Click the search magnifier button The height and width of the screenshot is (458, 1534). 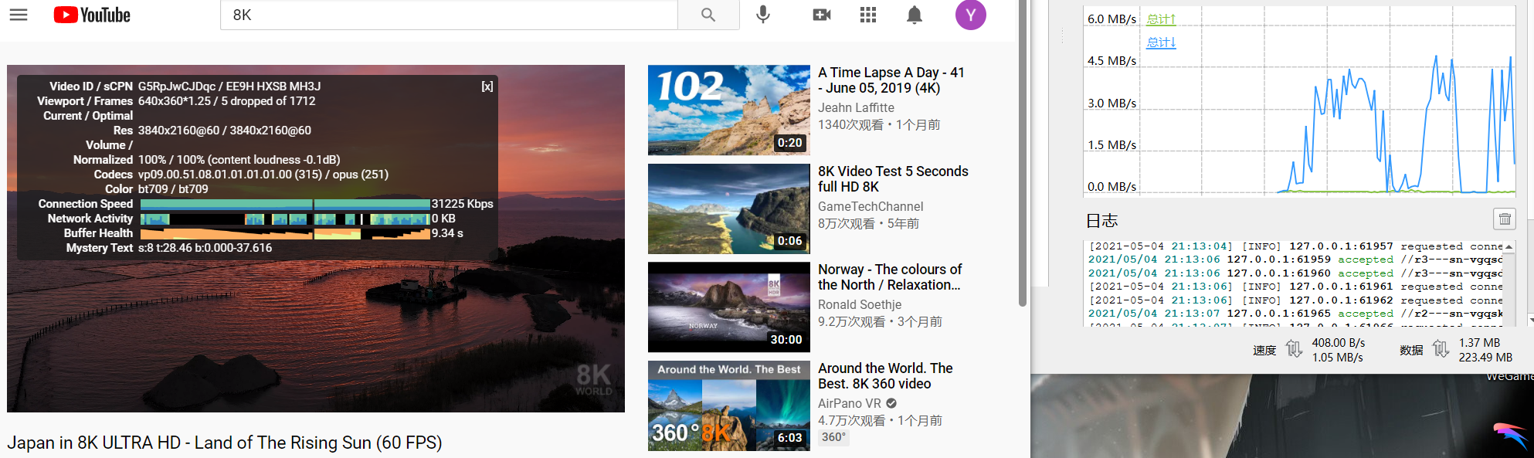coord(708,15)
